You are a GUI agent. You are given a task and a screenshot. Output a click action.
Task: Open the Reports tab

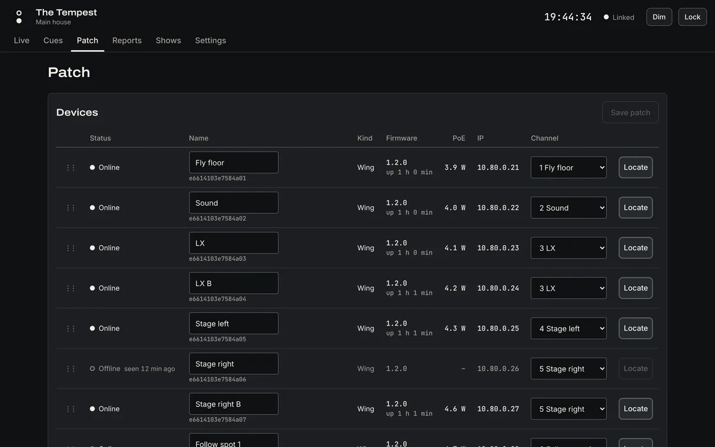(x=127, y=41)
